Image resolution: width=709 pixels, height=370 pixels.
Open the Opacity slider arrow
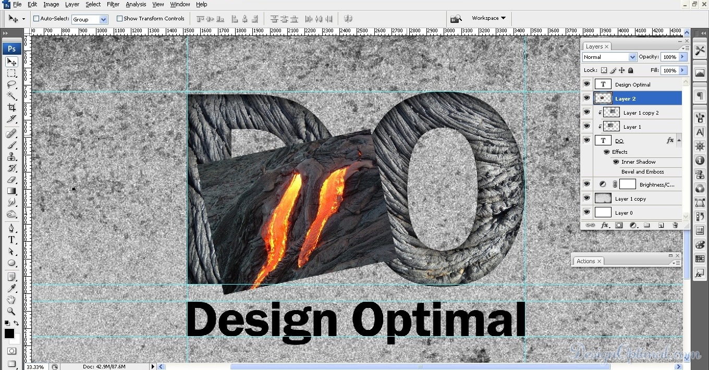coord(682,57)
